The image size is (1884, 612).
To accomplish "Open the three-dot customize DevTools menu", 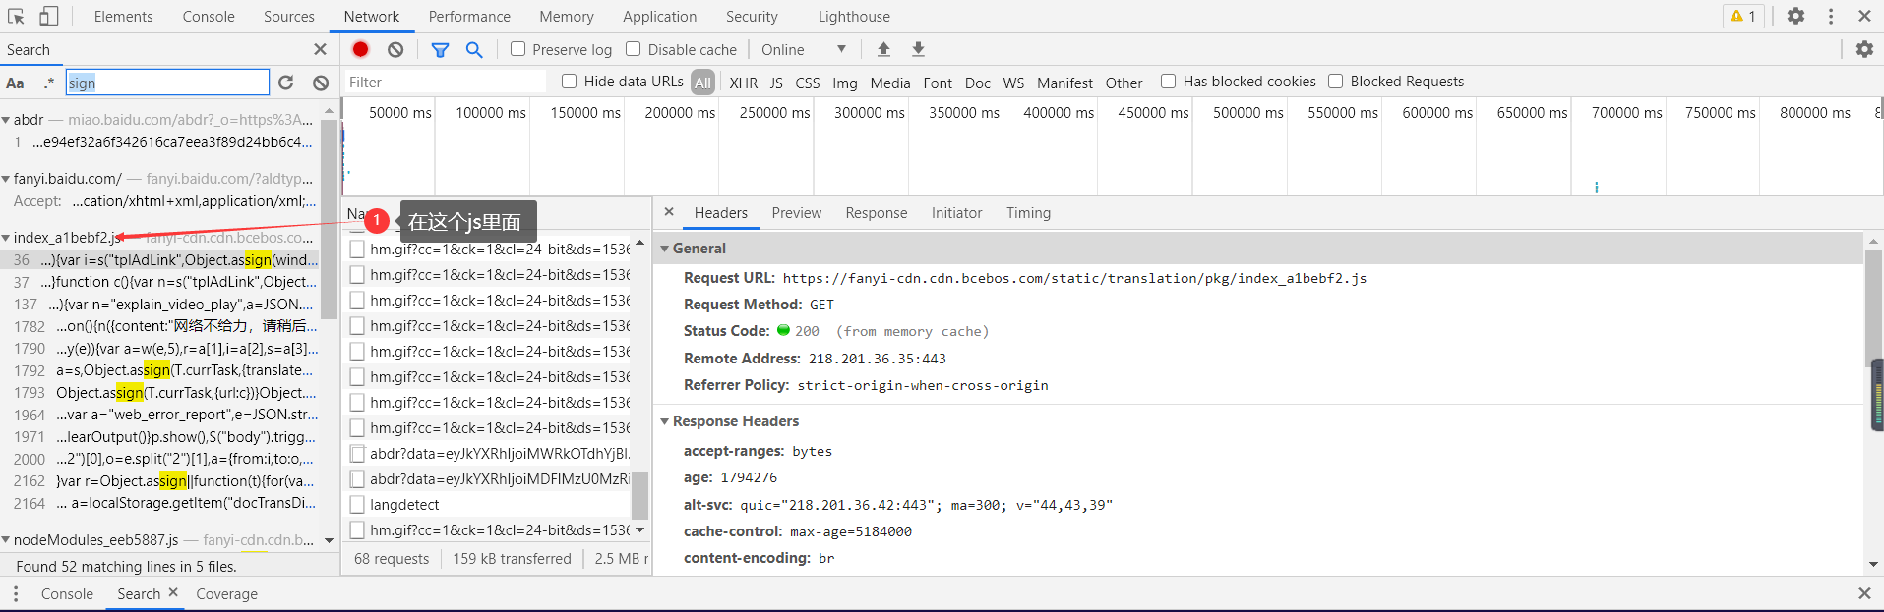I will tap(1831, 16).
